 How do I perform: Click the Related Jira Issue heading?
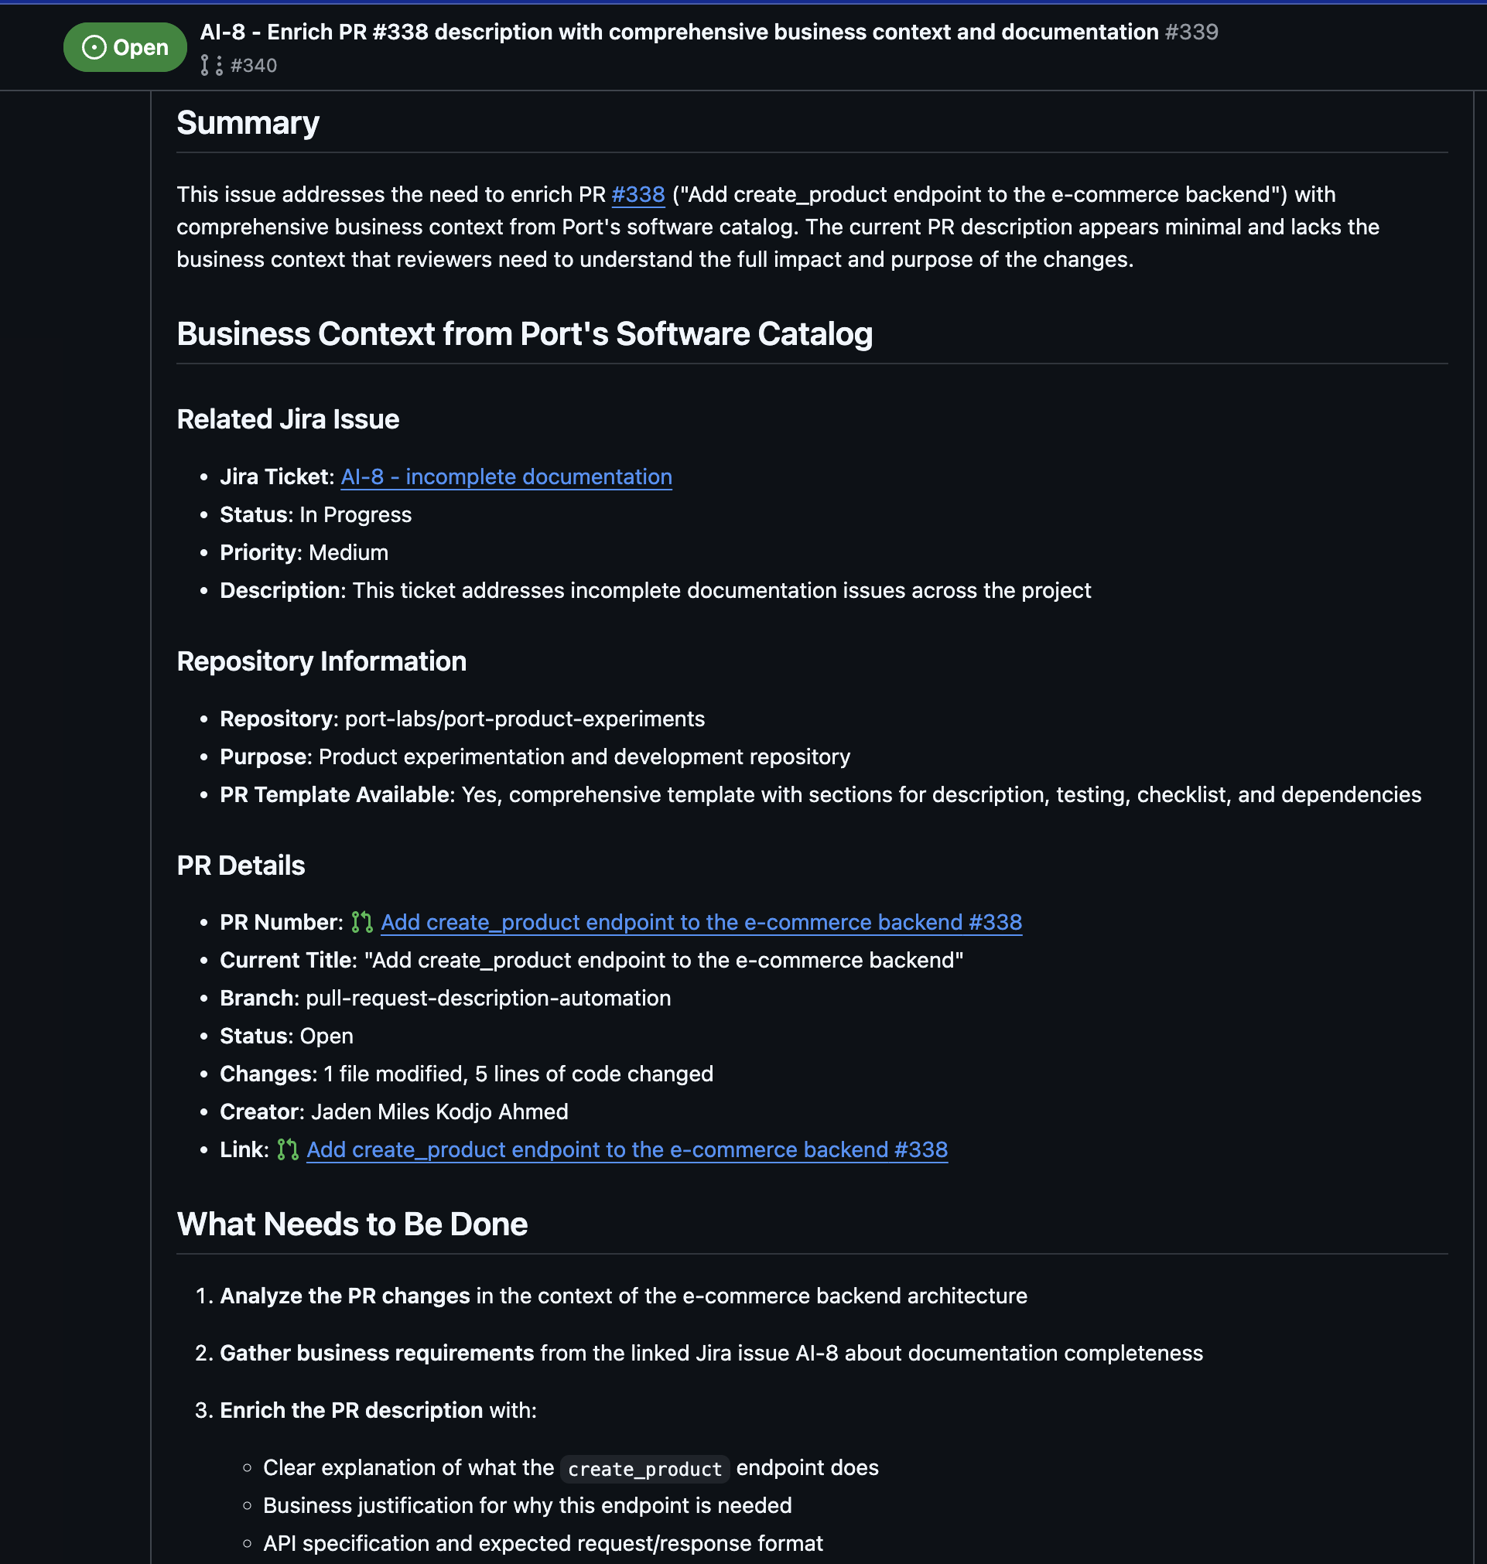pyautogui.click(x=288, y=419)
